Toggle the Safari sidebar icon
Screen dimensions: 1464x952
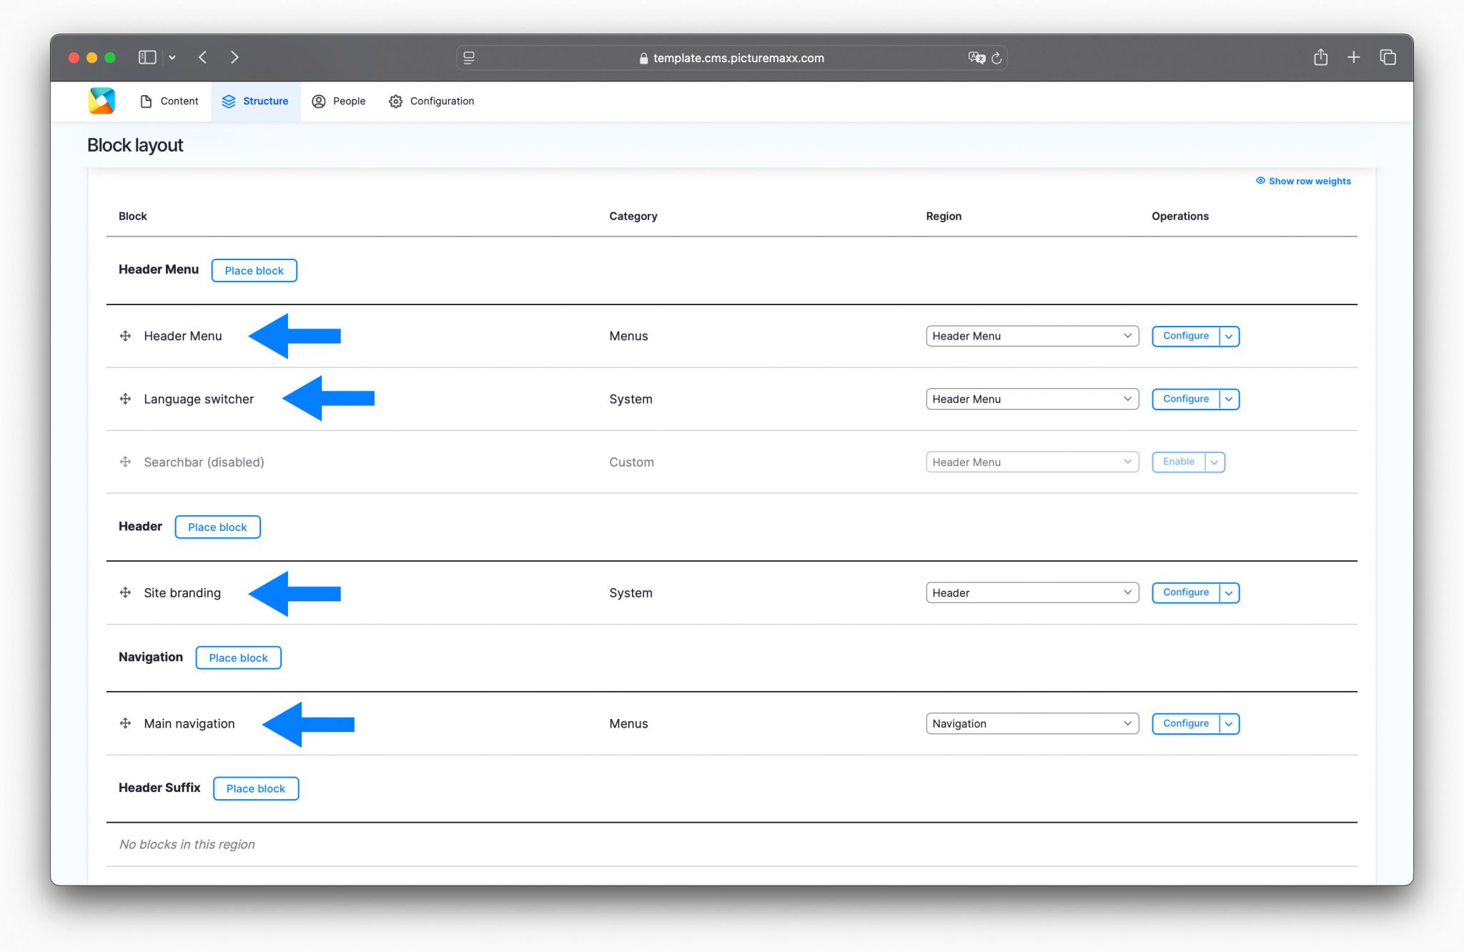[147, 57]
